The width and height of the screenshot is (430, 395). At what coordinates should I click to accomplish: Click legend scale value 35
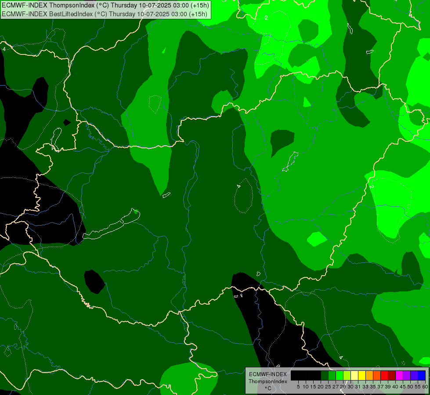373,387
